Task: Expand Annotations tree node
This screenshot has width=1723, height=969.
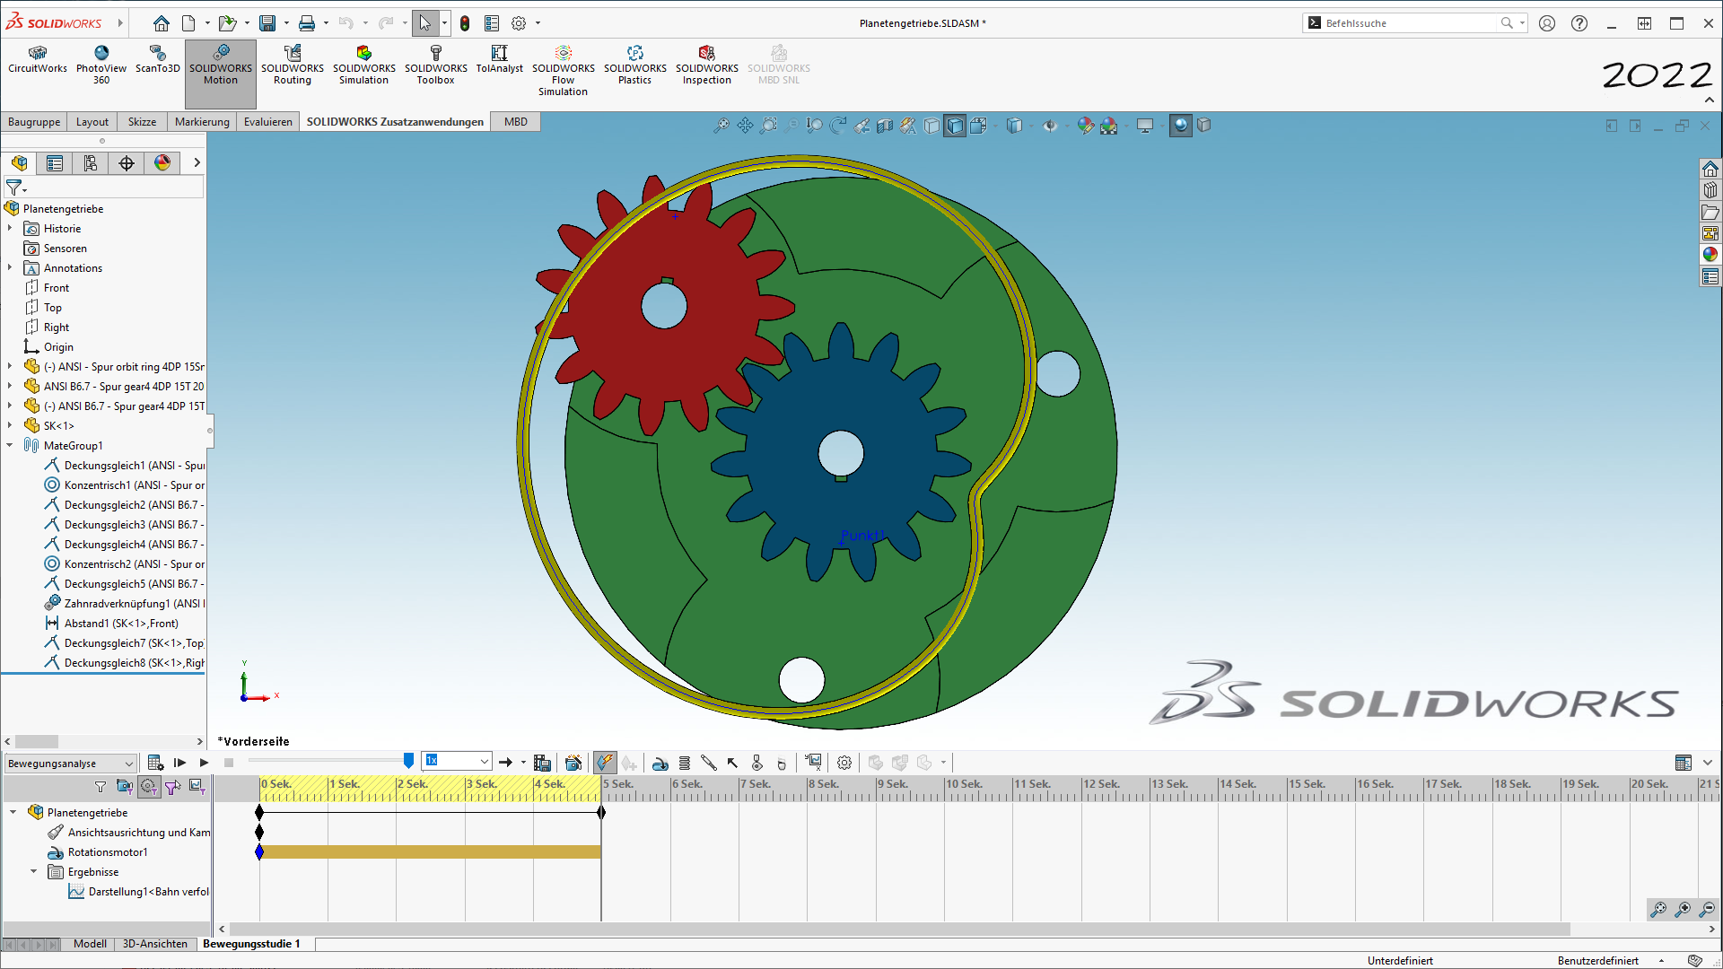Action: click(x=10, y=268)
